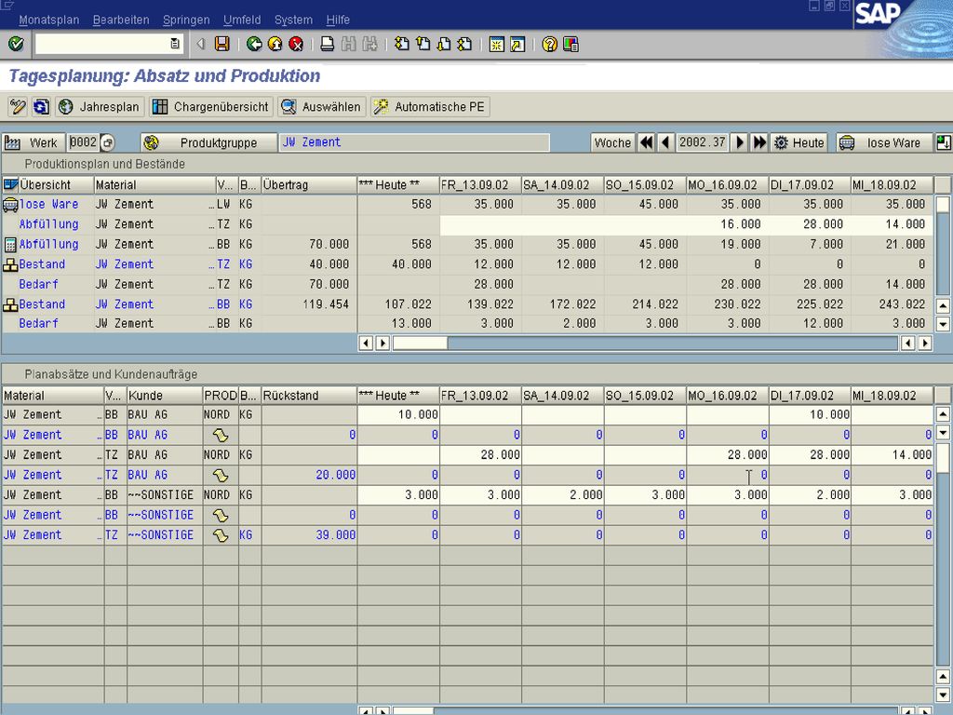Viewport: 953px width, 715px height.
Task: Click the icon right of lose Ware button
Action: pyautogui.click(x=944, y=142)
